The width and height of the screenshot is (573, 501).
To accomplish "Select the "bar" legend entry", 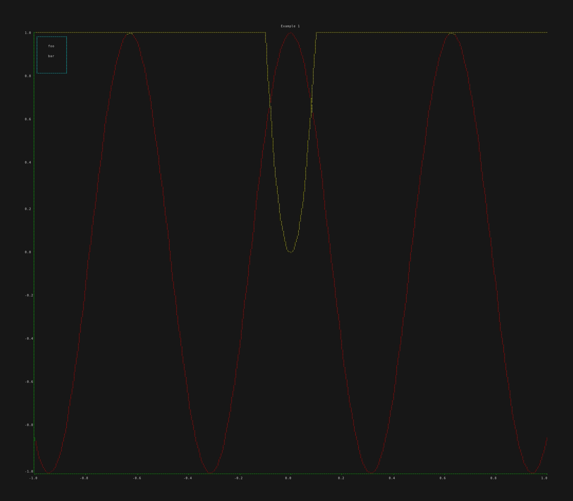I will tap(51, 56).
